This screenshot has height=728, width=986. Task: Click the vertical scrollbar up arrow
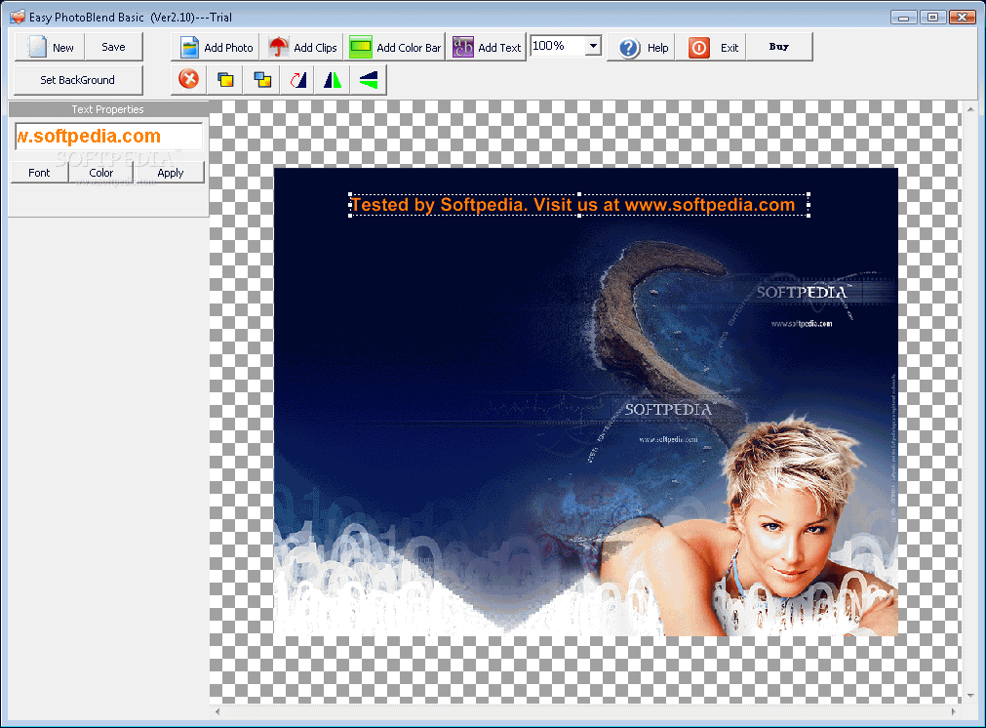point(970,109)
